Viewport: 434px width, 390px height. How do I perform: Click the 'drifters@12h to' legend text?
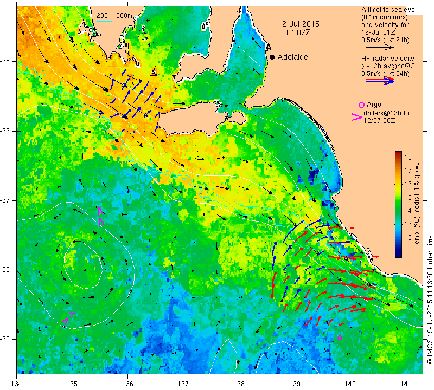point(386,113)
